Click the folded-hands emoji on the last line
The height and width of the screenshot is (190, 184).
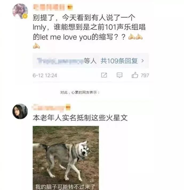tap(36, 46)
